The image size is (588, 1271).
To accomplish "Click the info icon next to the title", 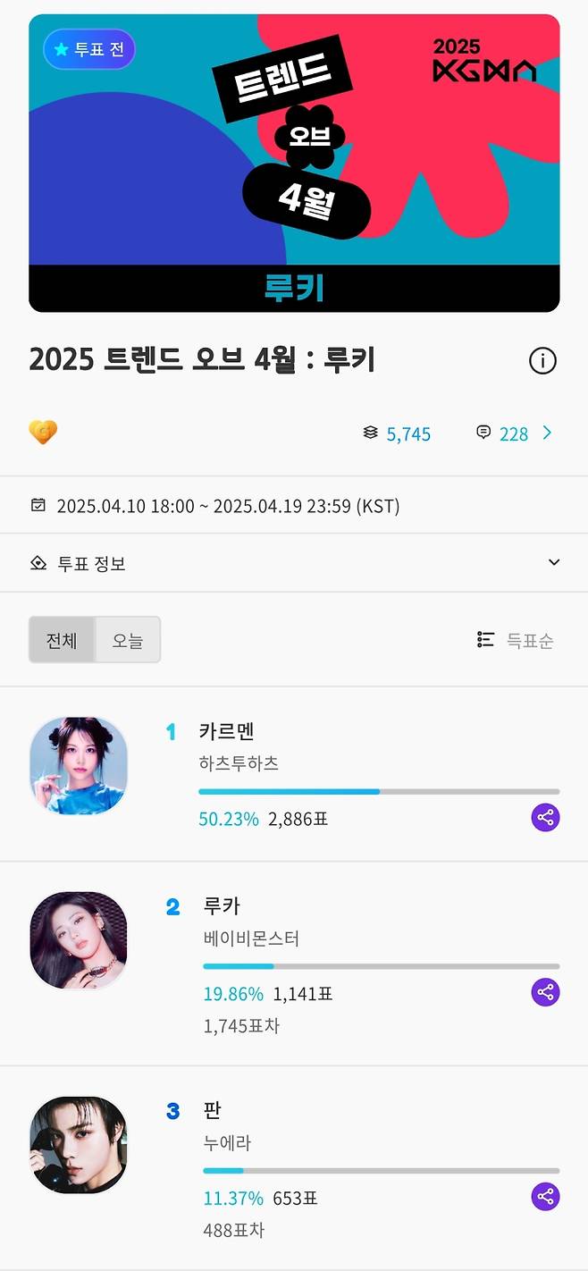I will [542, 360].
